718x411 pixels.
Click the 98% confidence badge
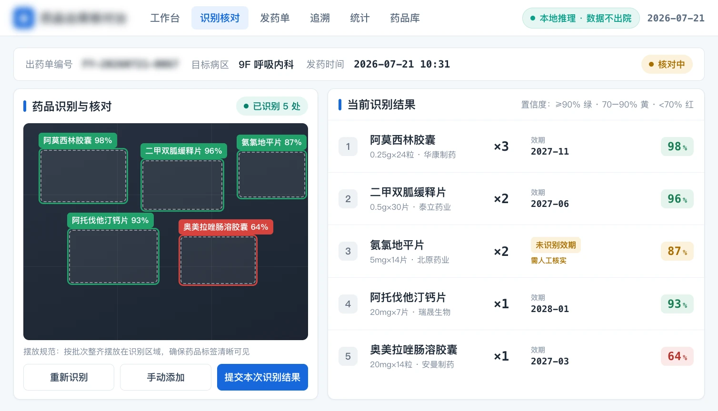tap(677, 147)
